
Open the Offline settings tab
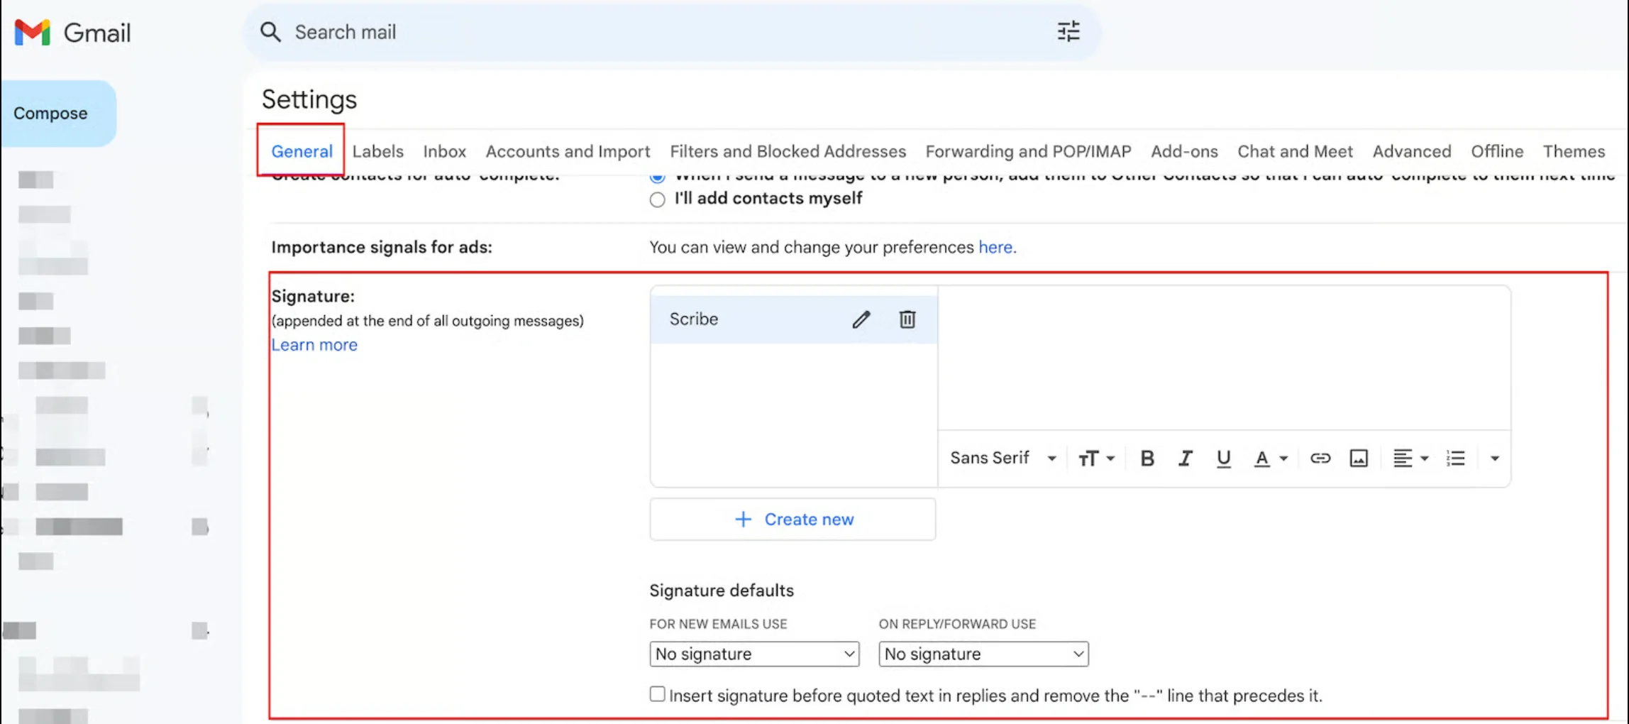pos(1497,151)
